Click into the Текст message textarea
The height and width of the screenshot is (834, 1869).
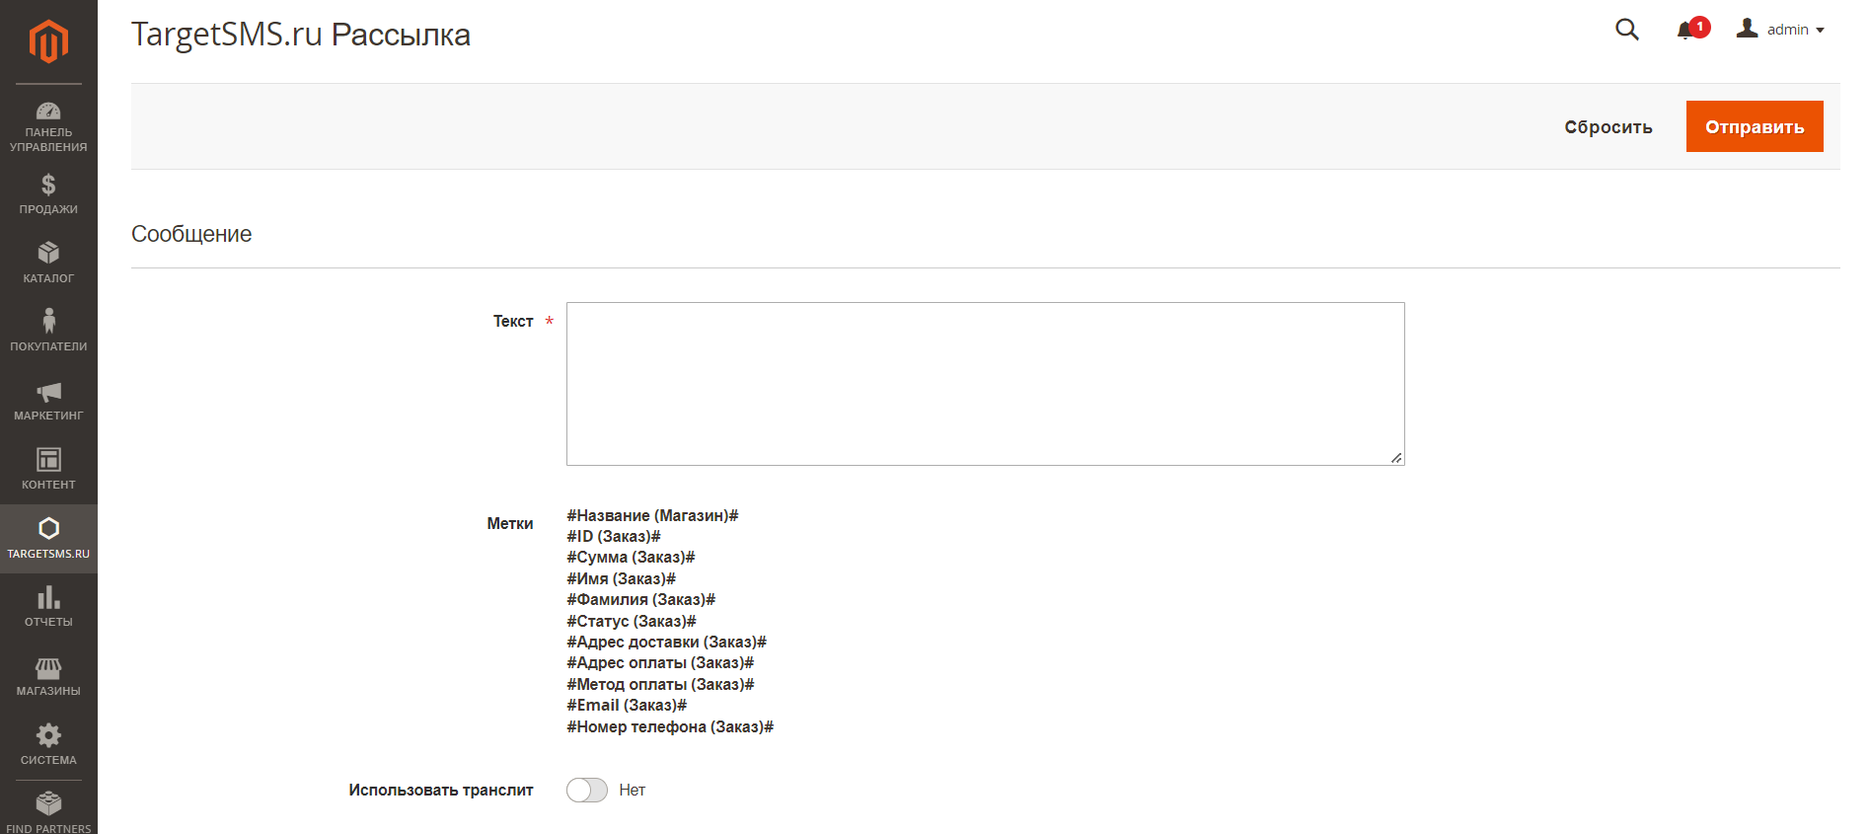click(986, 384)
